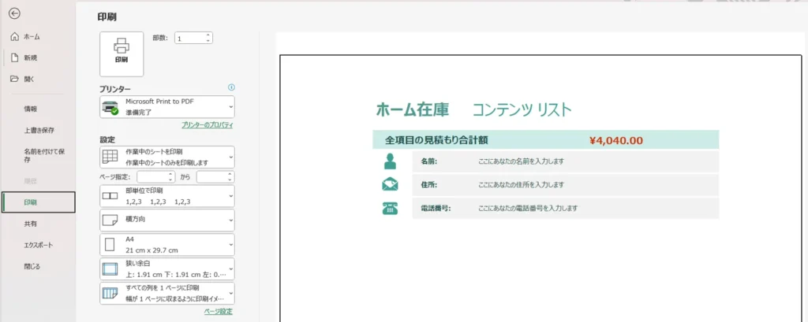The width and height of the screenshot is (808, 322).
Task: Click ここにあなたの住所を入力します in preview
Action: (x=521, y=184)
